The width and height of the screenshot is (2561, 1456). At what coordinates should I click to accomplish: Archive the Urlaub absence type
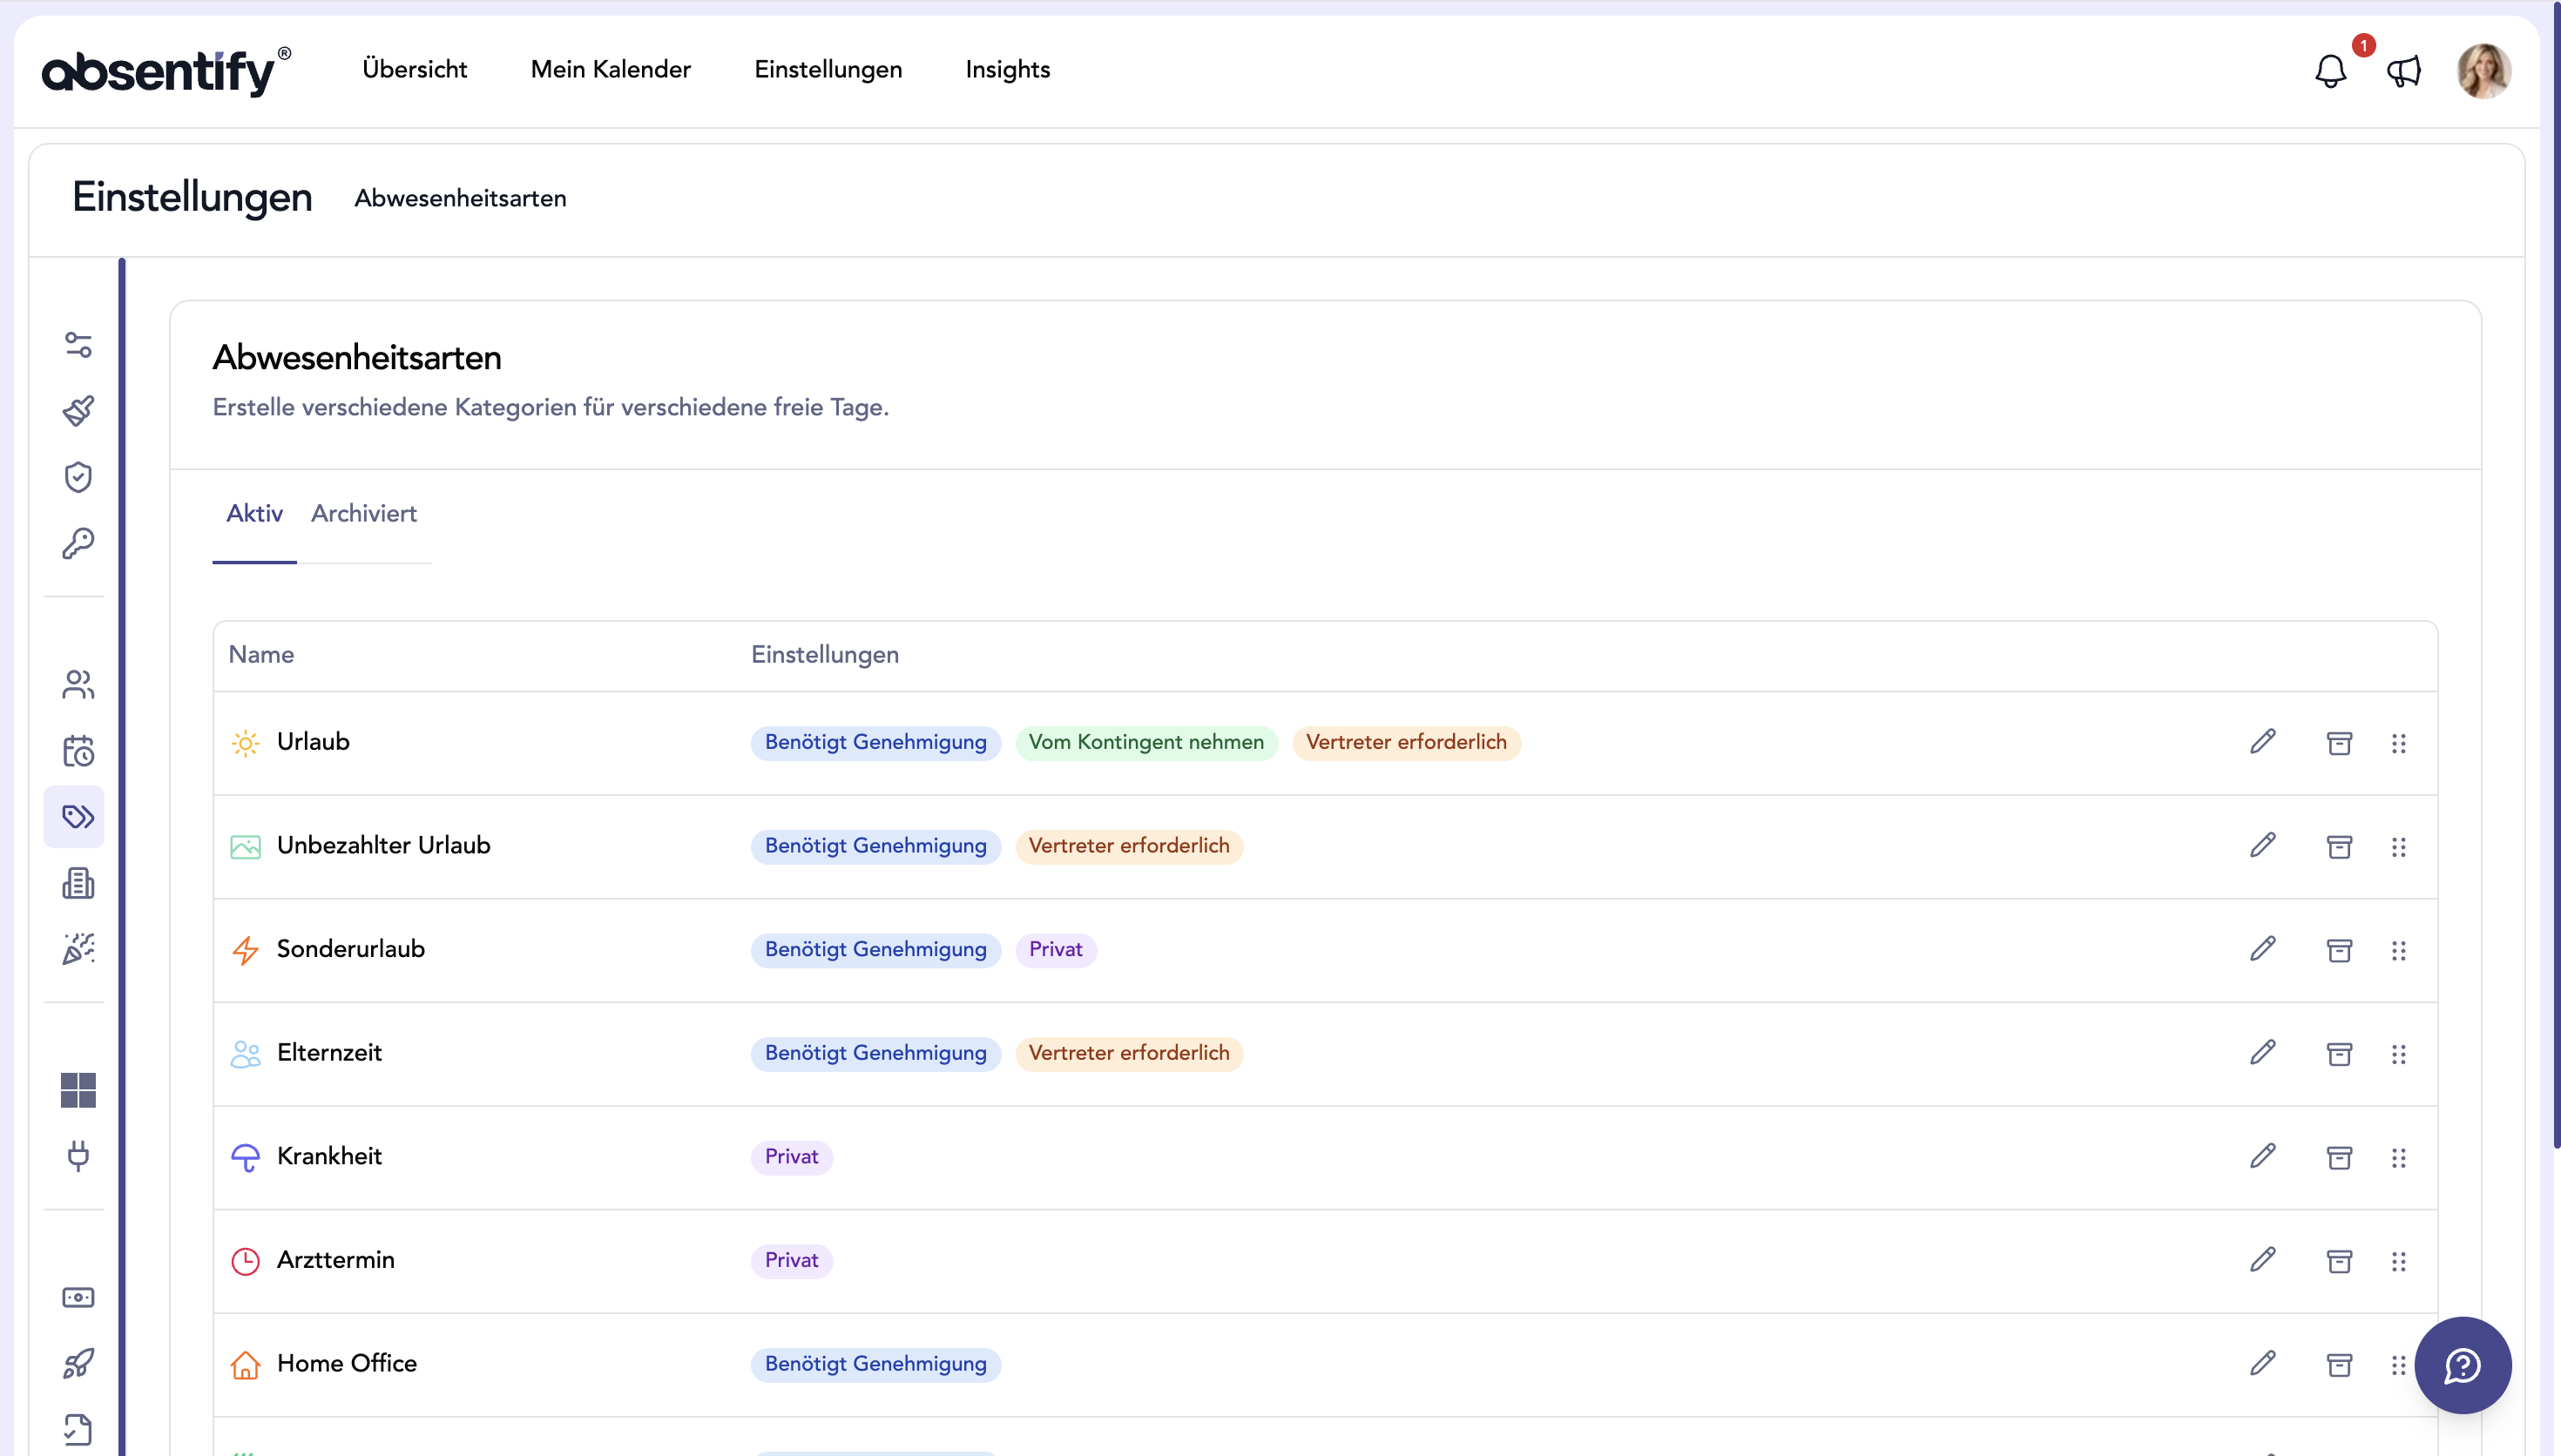click(2339, 743)
